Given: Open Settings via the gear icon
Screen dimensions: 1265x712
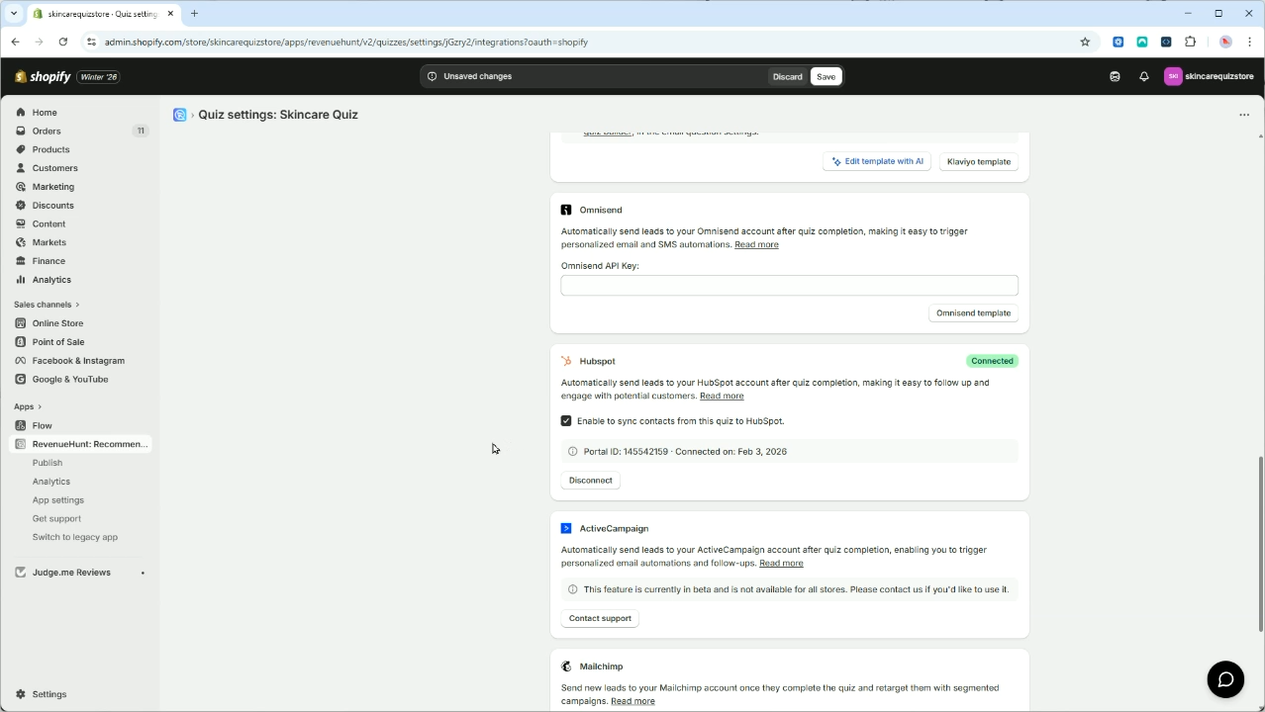Looking at the screenshot, I should [x=49, y=693].
